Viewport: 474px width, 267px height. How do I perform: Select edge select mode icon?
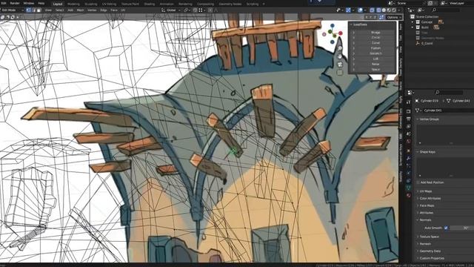click(x=33, y=10)
